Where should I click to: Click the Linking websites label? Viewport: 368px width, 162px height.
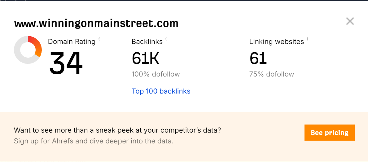pos(276,42)
